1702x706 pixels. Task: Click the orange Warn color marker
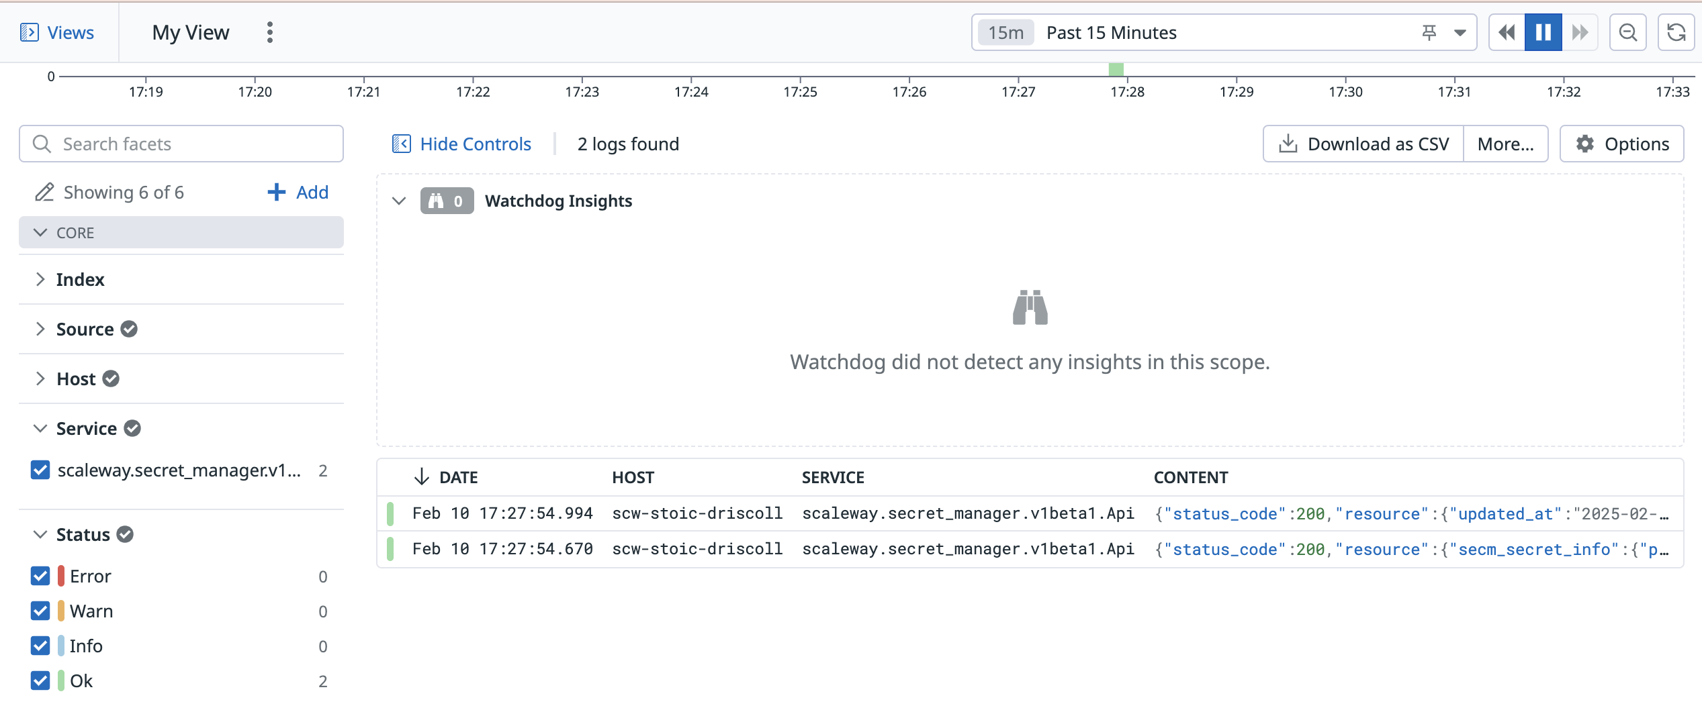[61, 611]
